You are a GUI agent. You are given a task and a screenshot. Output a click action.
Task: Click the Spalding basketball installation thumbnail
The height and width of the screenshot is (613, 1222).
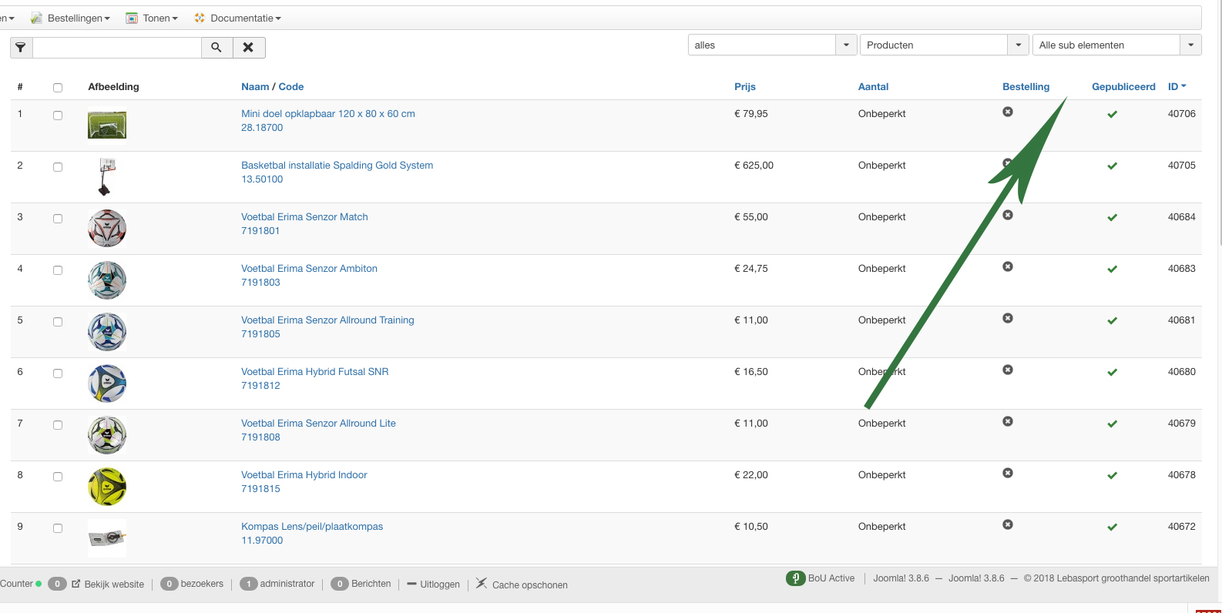pos(106,177)
